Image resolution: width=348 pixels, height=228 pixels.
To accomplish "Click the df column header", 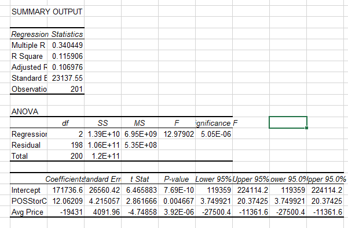I will 65,123.
